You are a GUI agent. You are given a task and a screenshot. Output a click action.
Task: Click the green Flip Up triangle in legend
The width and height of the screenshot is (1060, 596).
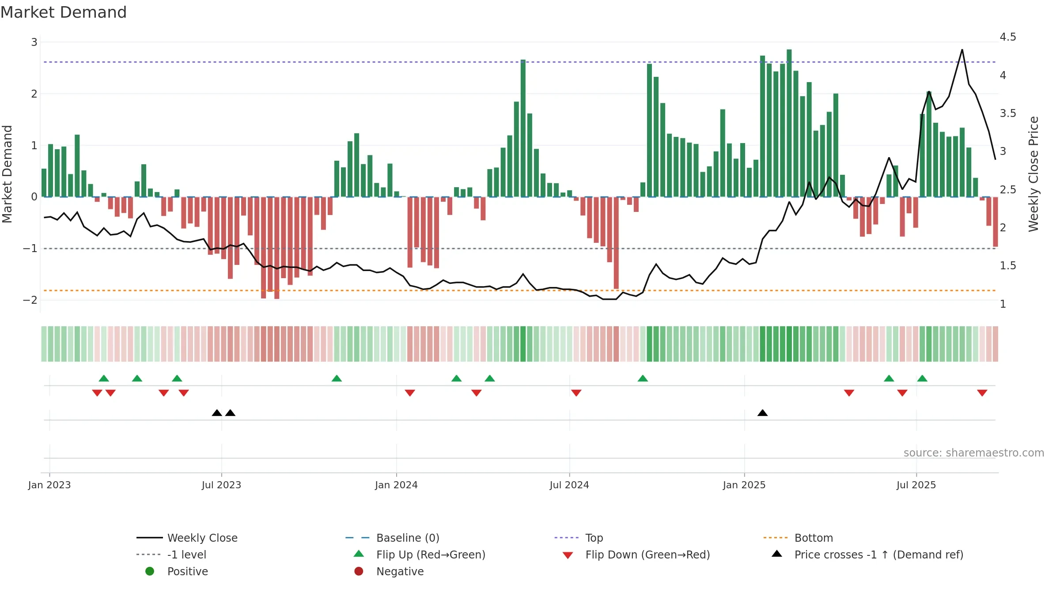point(359,554)
